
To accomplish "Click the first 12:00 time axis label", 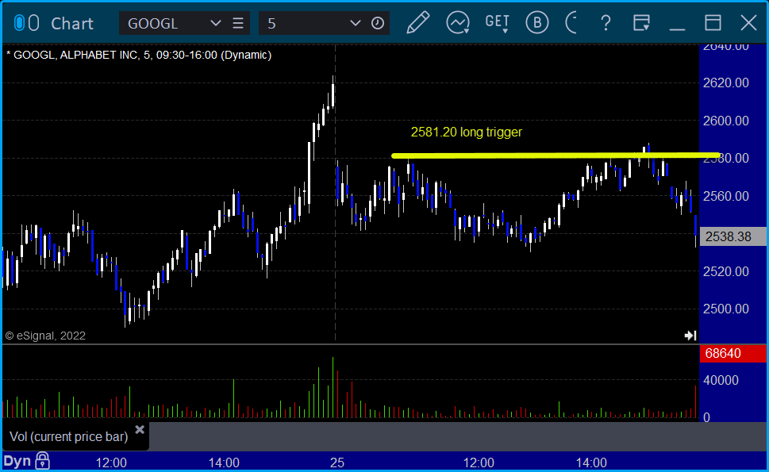I will point(111,462).
